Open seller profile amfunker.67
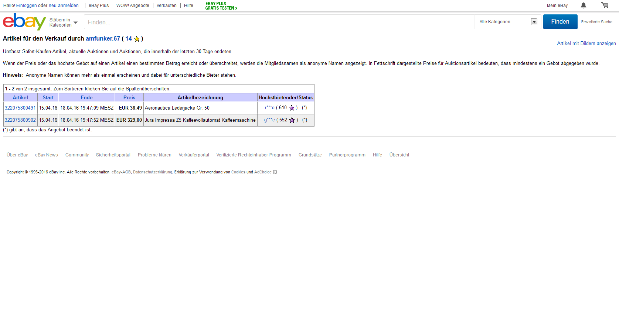Screen dimensions: 619x335 pos(103,38)
